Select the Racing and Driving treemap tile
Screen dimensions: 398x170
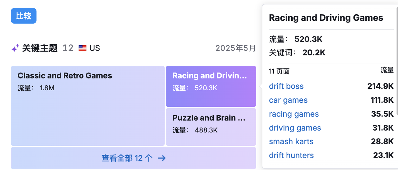pyautogui.click(x=211, y=86)
